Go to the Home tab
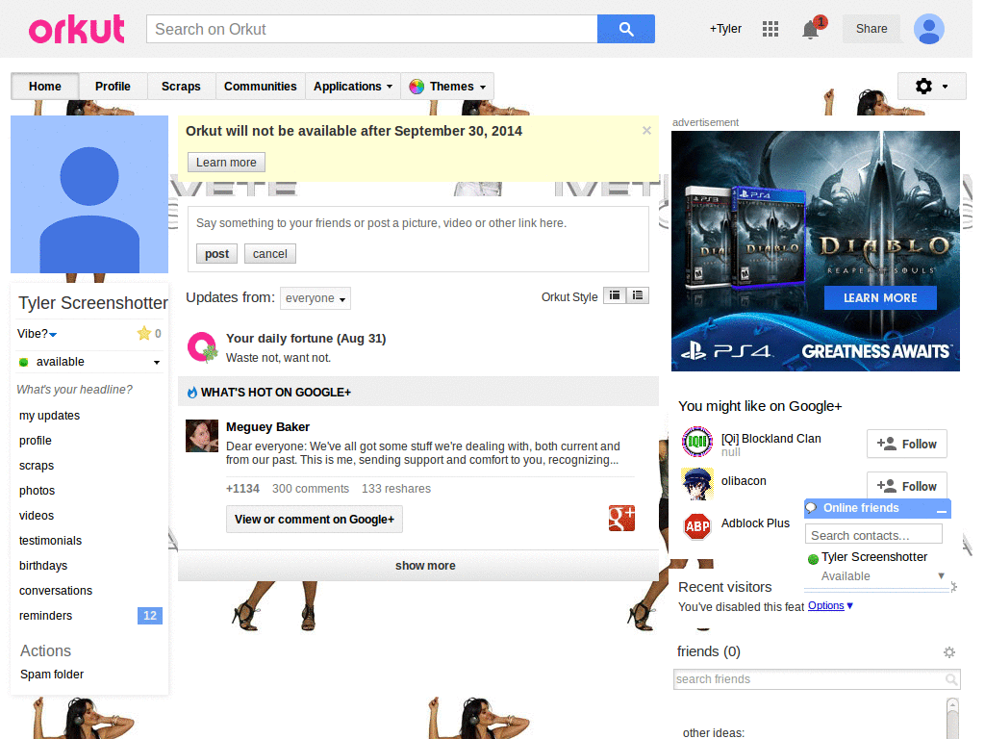The width and height of the screenshot is (985, 739). (44, 87)
